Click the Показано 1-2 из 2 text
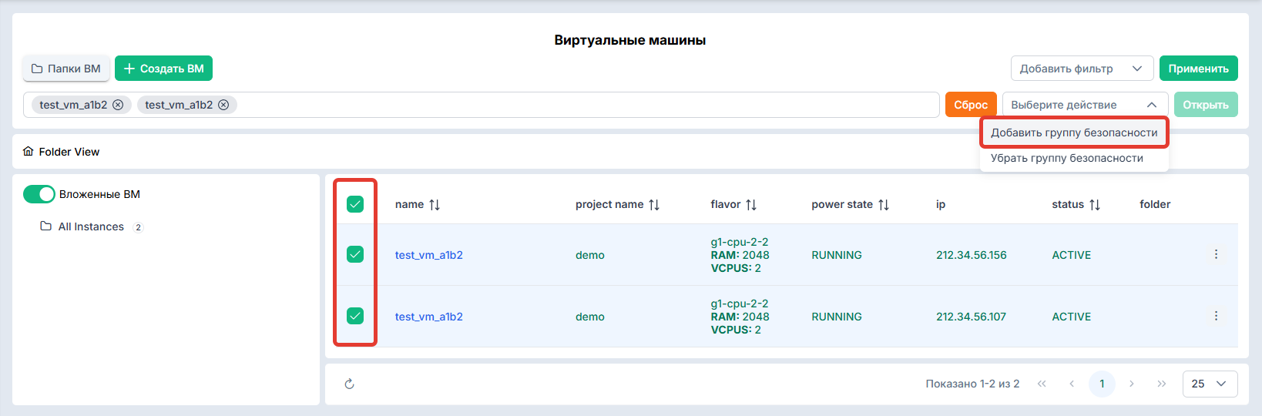Screen dimensions: 1262x416 click(972, 384)
